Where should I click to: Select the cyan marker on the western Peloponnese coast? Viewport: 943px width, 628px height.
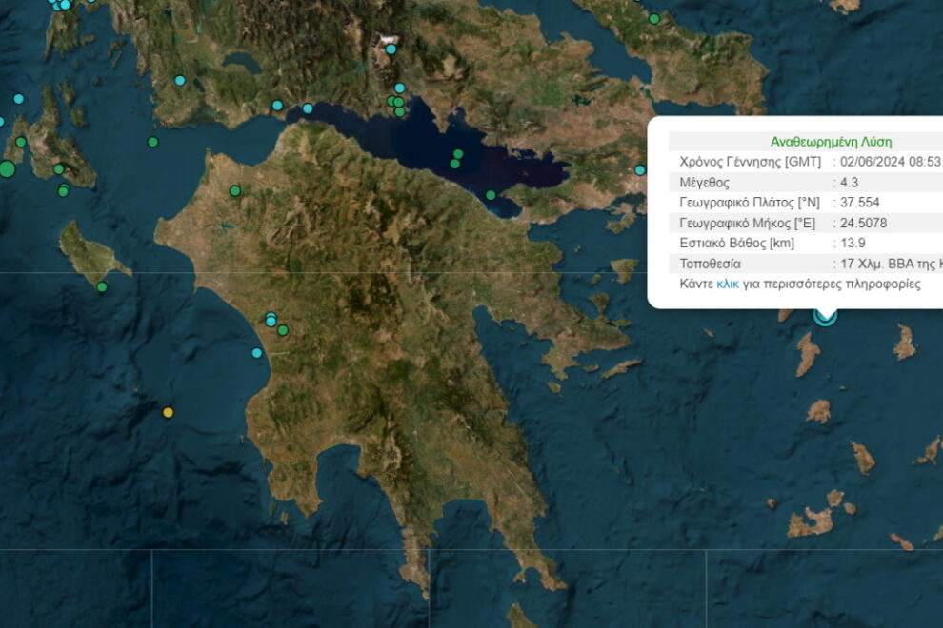click(257, 353)
